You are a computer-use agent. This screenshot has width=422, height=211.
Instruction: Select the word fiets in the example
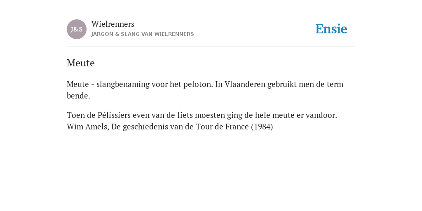(185, 115)
